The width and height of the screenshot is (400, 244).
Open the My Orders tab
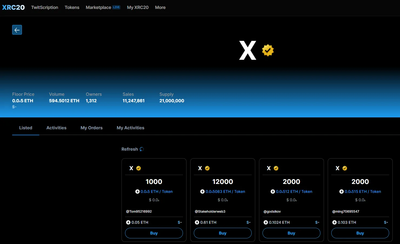coord(91,128)
